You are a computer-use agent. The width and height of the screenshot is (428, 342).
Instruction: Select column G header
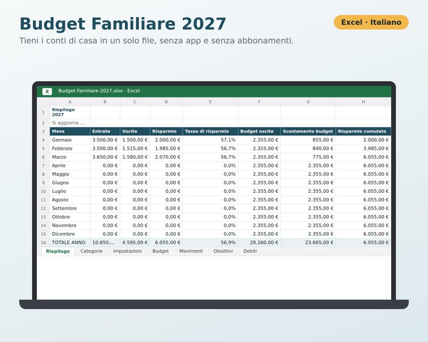point(308,102)
